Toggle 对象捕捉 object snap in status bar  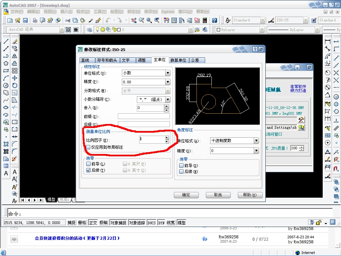118,222
